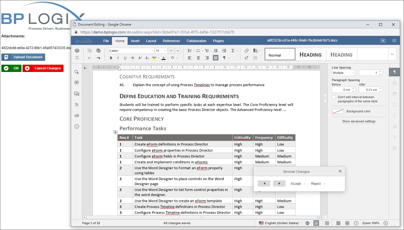Toggle track changes icon in status bar
This screenshot has height=230, width=404.
pyautogui.click(x=327, y=223)
